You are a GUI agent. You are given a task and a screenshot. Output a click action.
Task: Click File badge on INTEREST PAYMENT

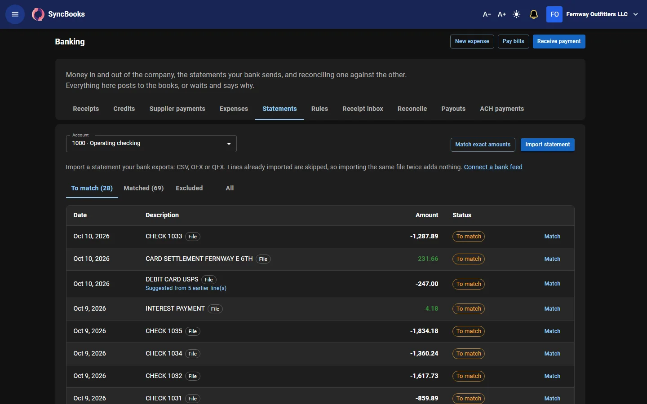[x=215, y=309]
